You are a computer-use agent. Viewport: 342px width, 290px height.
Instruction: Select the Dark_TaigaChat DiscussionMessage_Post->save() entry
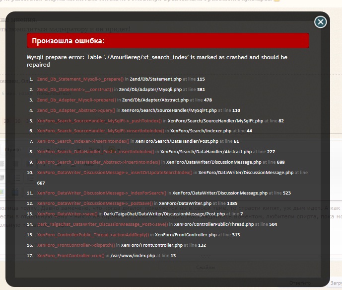(x=103, y=224)
